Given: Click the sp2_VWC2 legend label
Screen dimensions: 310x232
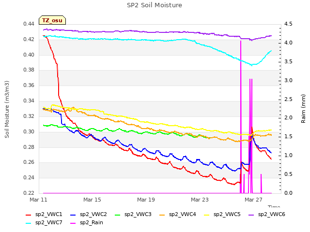Looking at the screenshot, I should (x=93, y=215).
